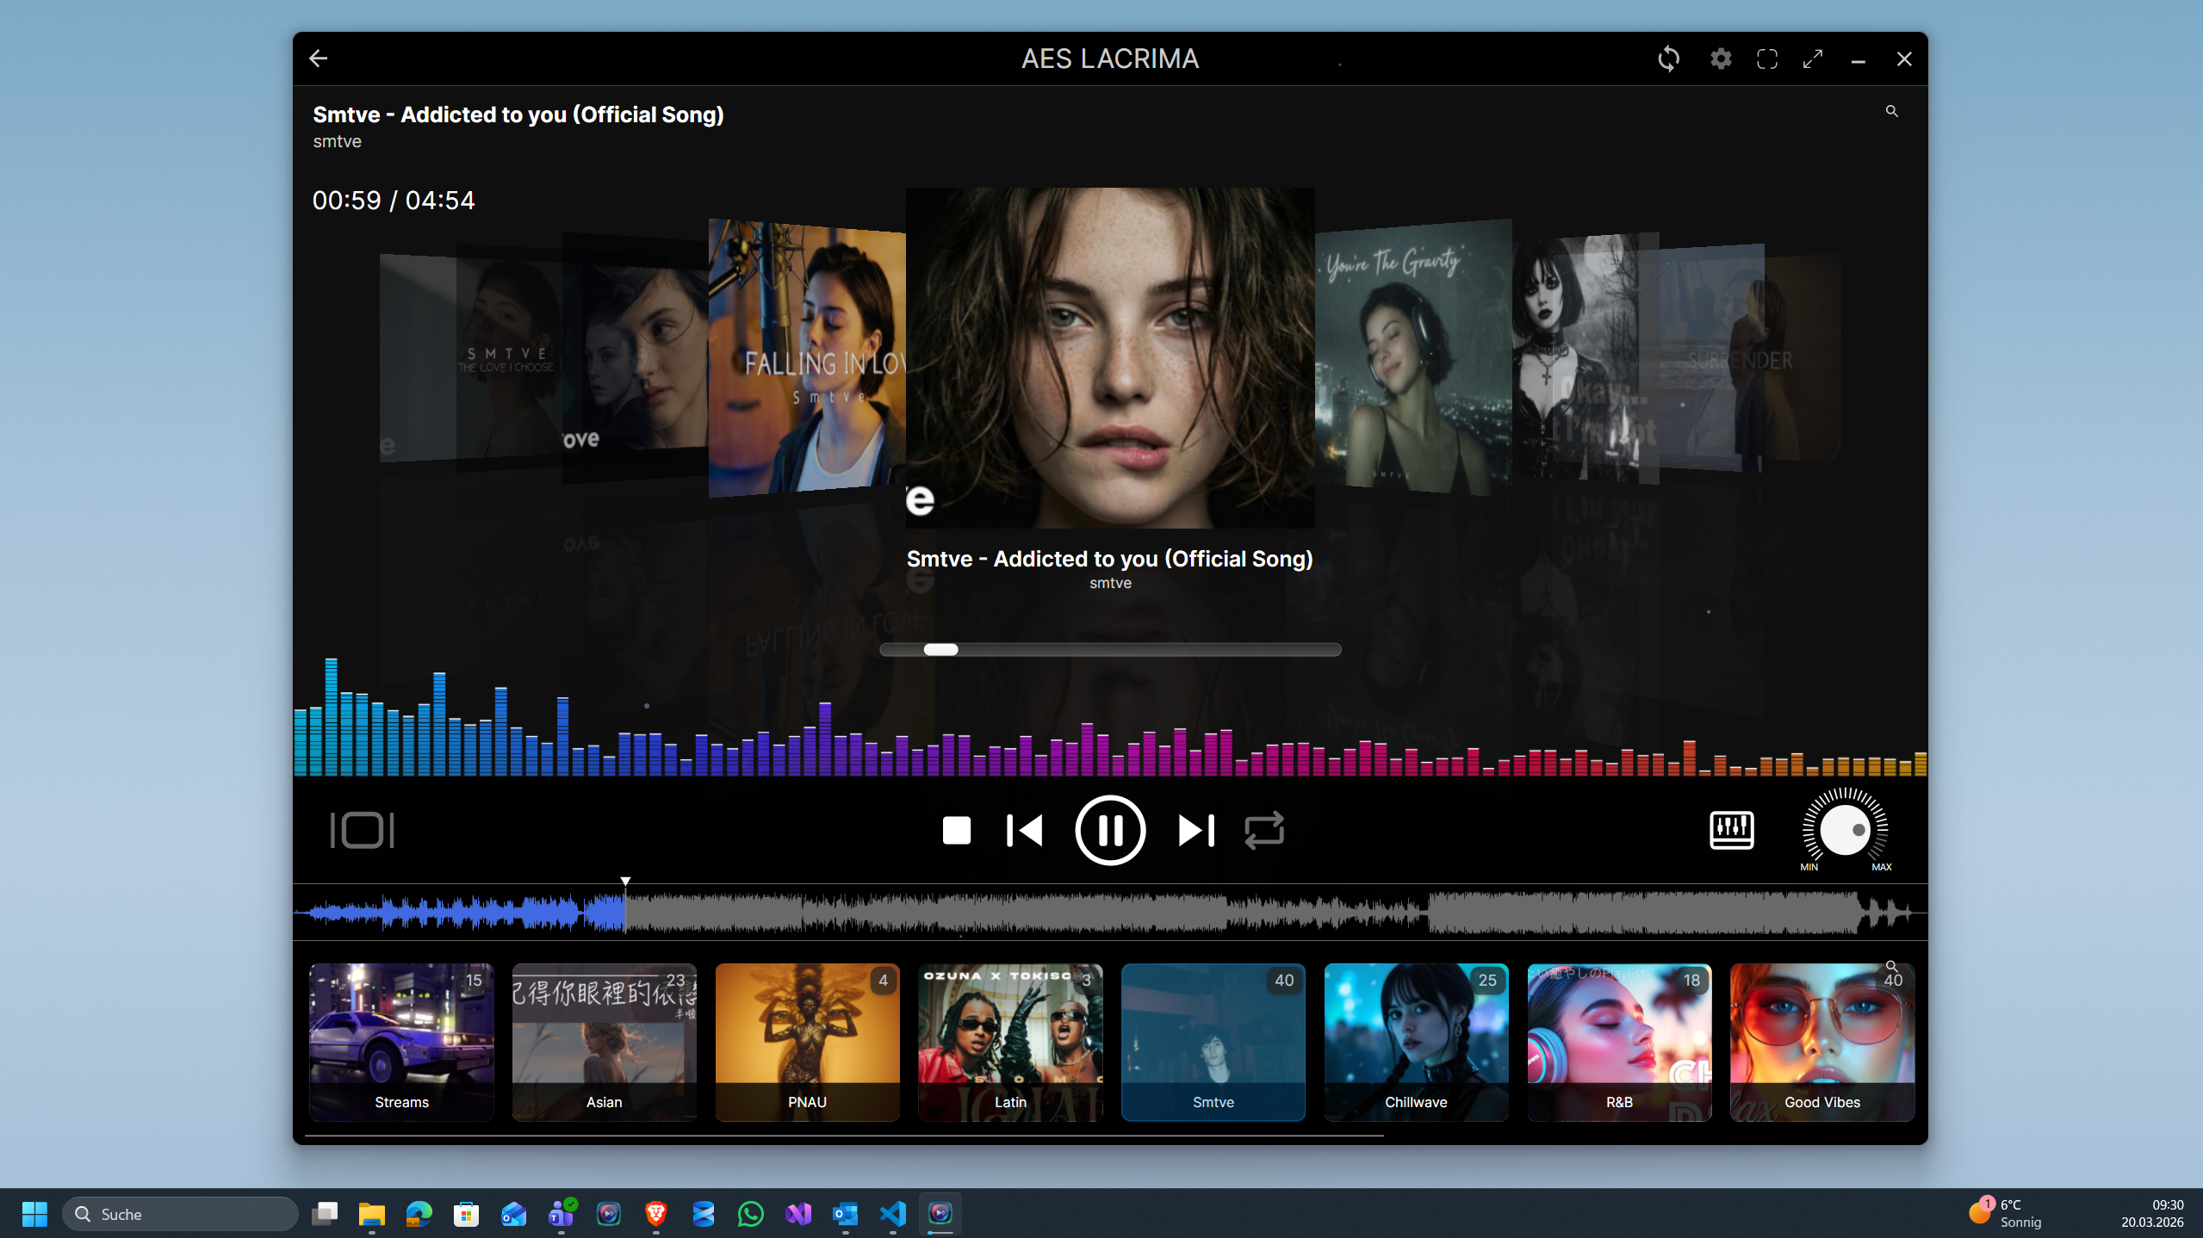Image resolution: width=2203 pixels, height=1238 pixels.
Task: Open Visual Studio from the taskbar
Action: coord(798,1214)
